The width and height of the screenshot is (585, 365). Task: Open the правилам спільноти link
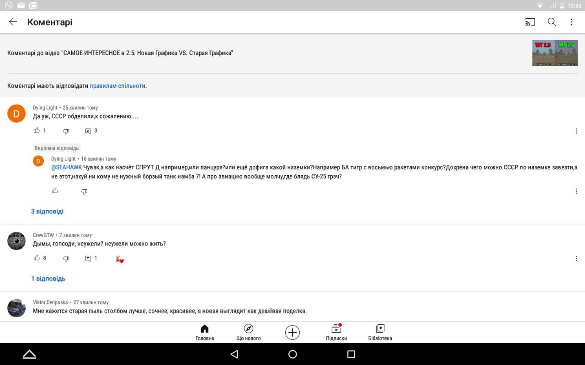[117, 86]
